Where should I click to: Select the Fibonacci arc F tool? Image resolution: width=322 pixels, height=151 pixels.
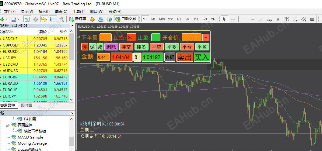(295, 19)
